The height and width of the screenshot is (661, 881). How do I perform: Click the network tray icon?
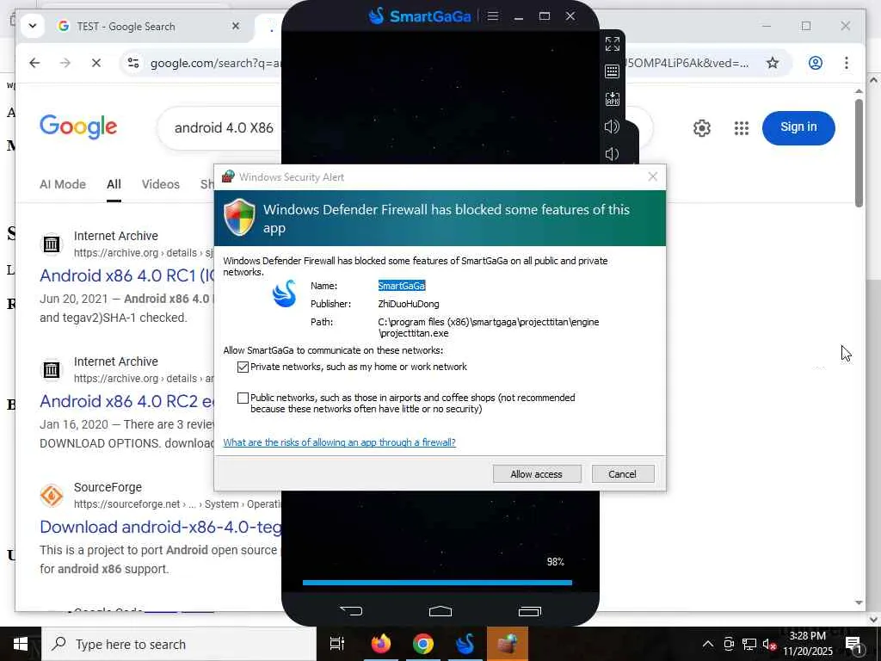(x=749, y=644)
